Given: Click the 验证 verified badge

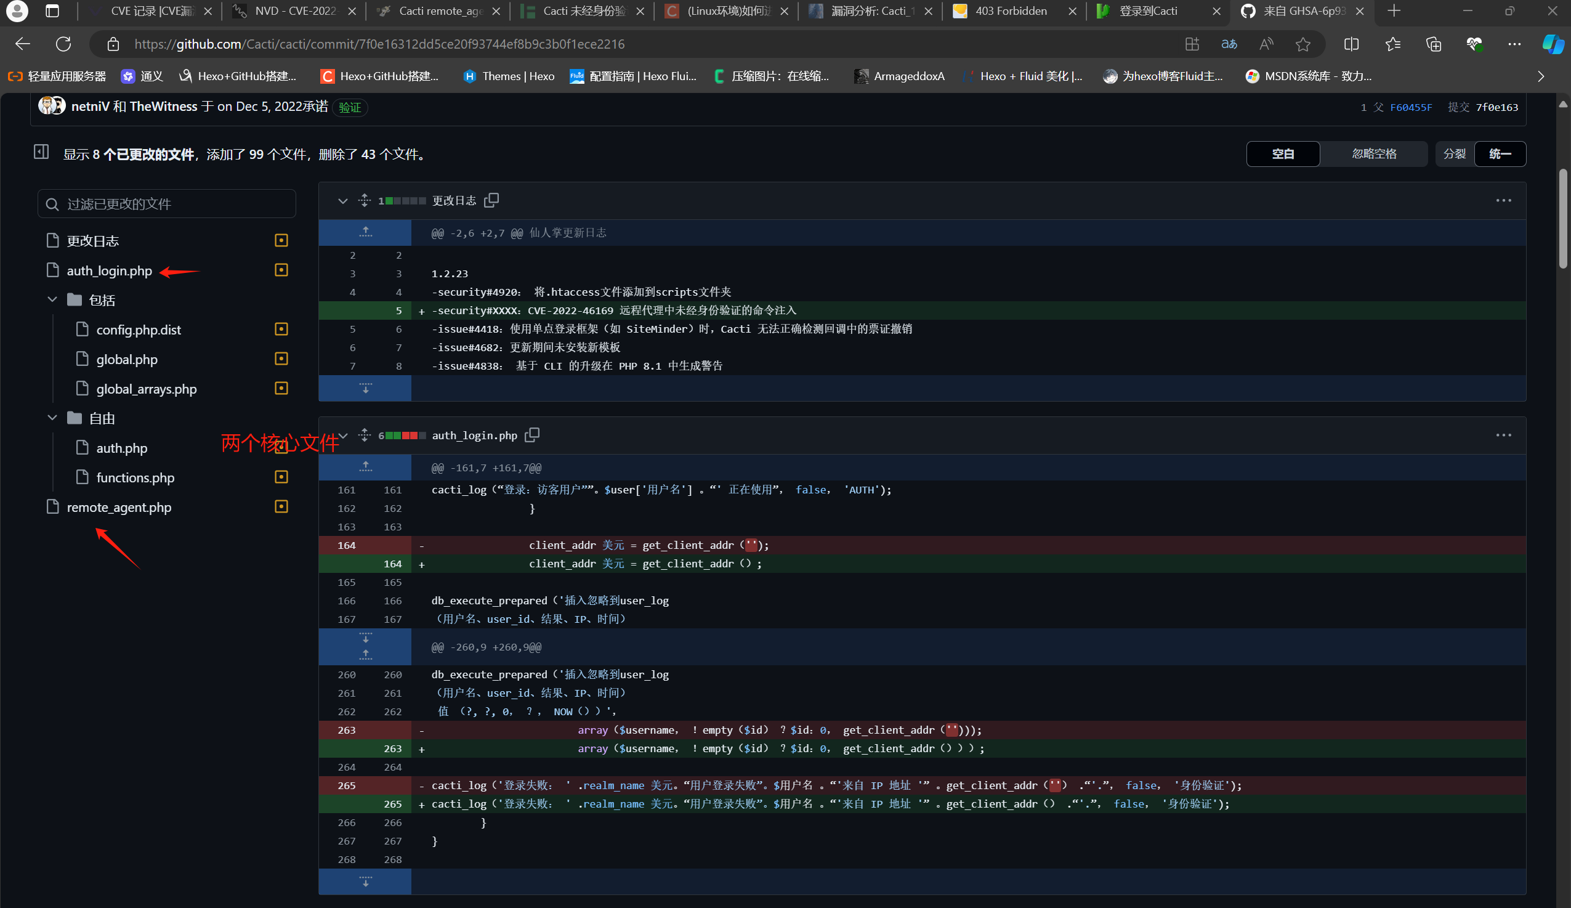Looking at the screenshot, I should (x=350, y=107).
